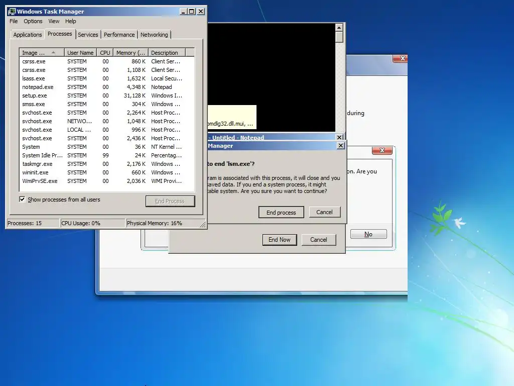Select svchost.exe run by NETWO… user
The width and height of the screenshot is (514, 386).
(x=107, y=121)
